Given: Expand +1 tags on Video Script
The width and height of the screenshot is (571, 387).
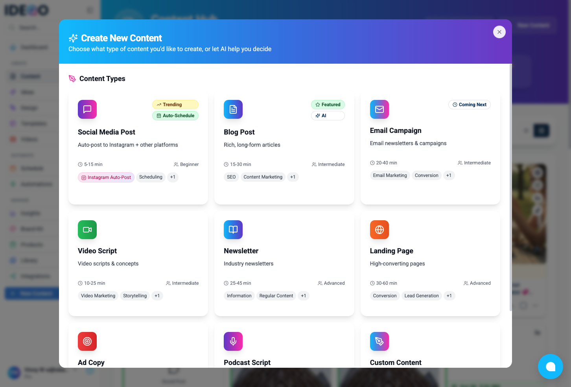Looking at the screenshot, I should [157, 296].
